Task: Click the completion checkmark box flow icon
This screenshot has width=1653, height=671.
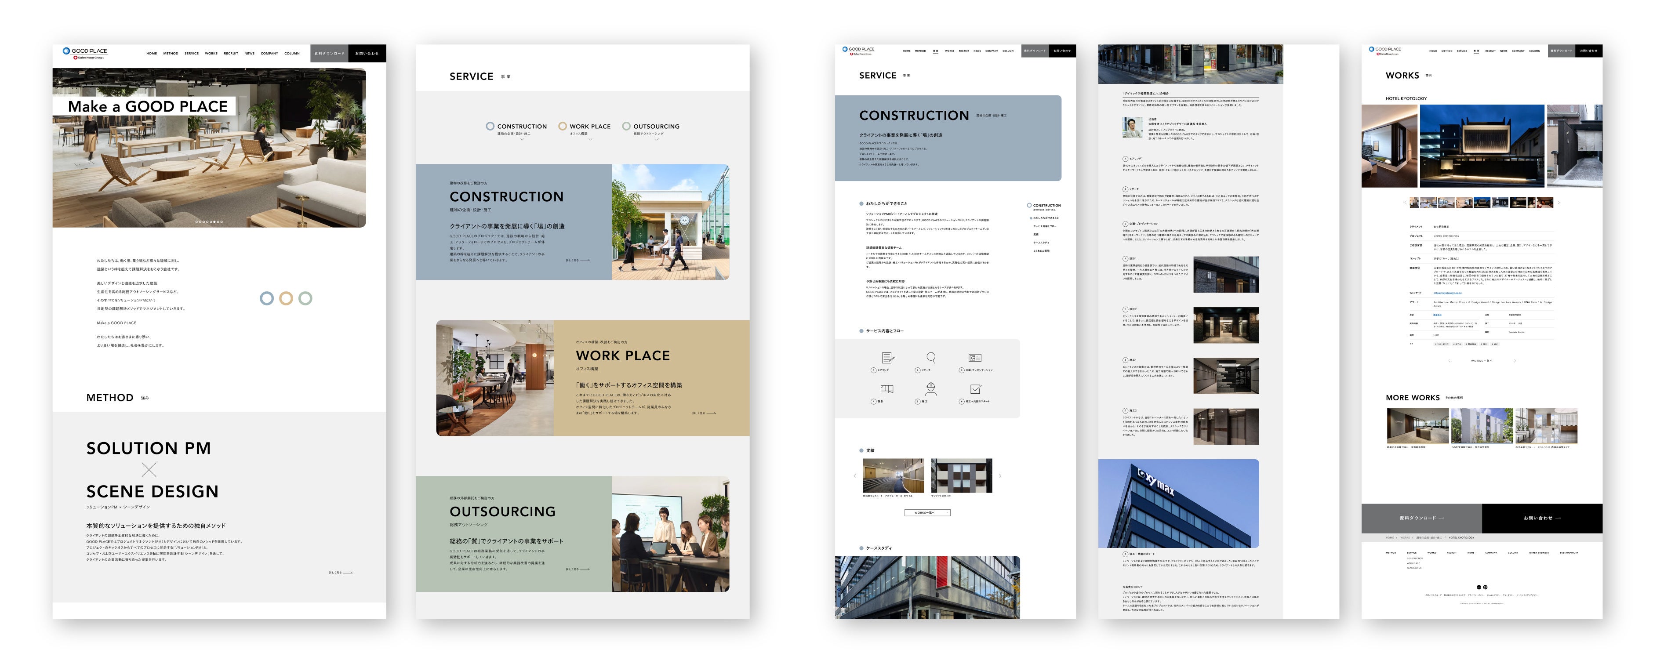Action: click(975, 389)
